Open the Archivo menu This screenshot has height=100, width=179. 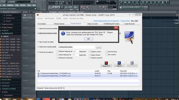[x=40, y=18]
